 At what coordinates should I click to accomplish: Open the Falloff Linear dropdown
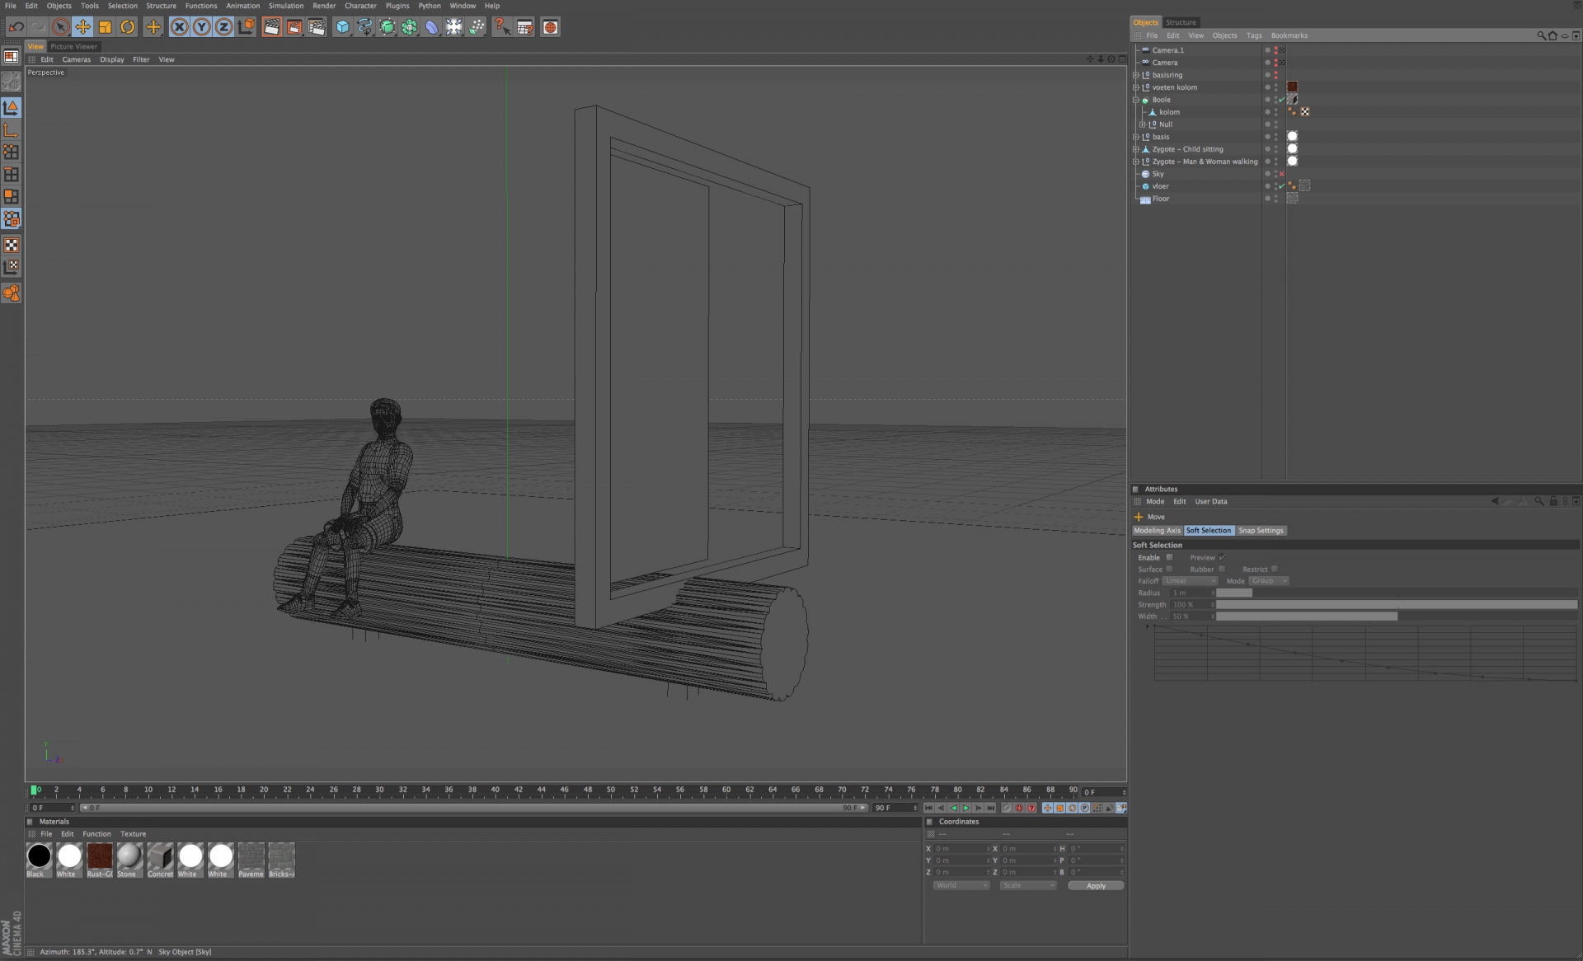pos(1190,581)
